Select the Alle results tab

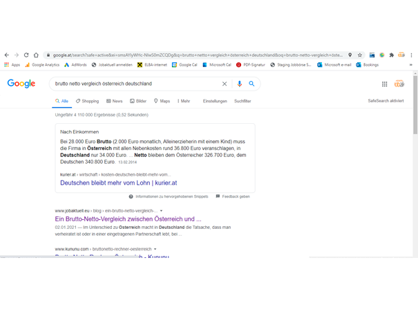tap(62, 101)
